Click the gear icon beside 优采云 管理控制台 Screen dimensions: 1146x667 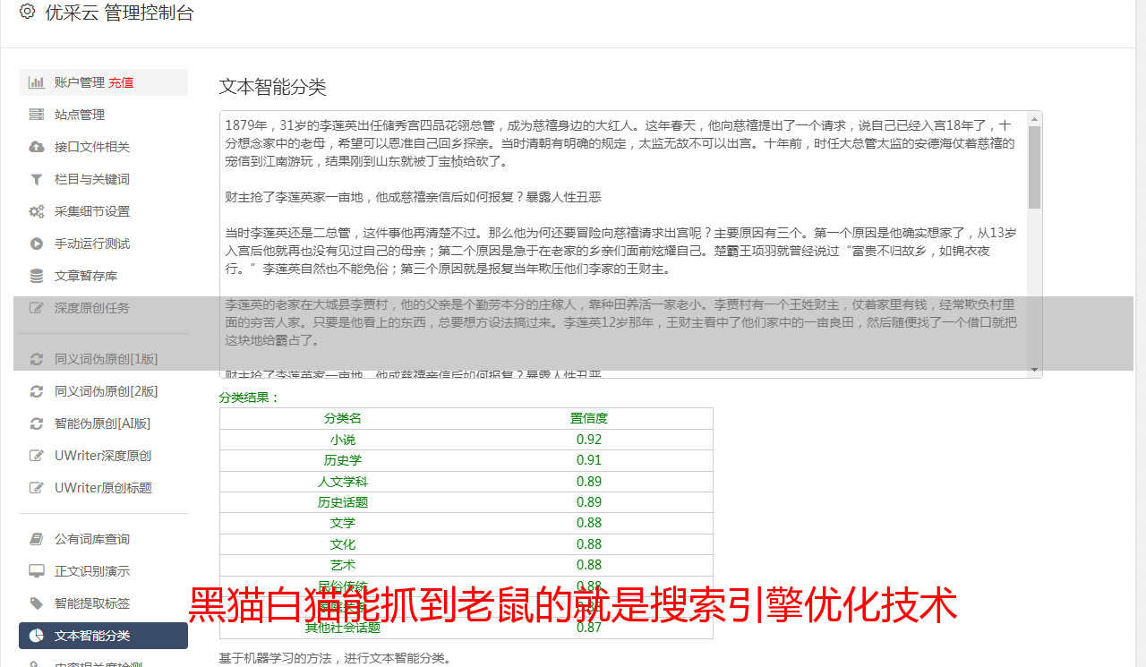pos(27,13)
